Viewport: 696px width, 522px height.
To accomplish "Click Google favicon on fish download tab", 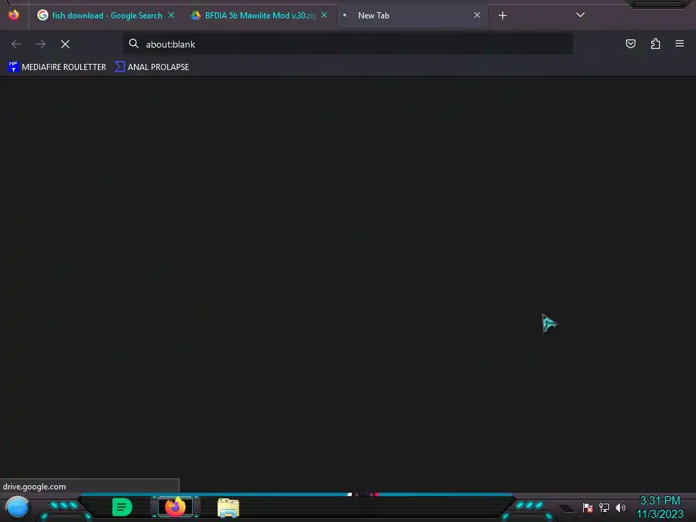I will (43, 15).
